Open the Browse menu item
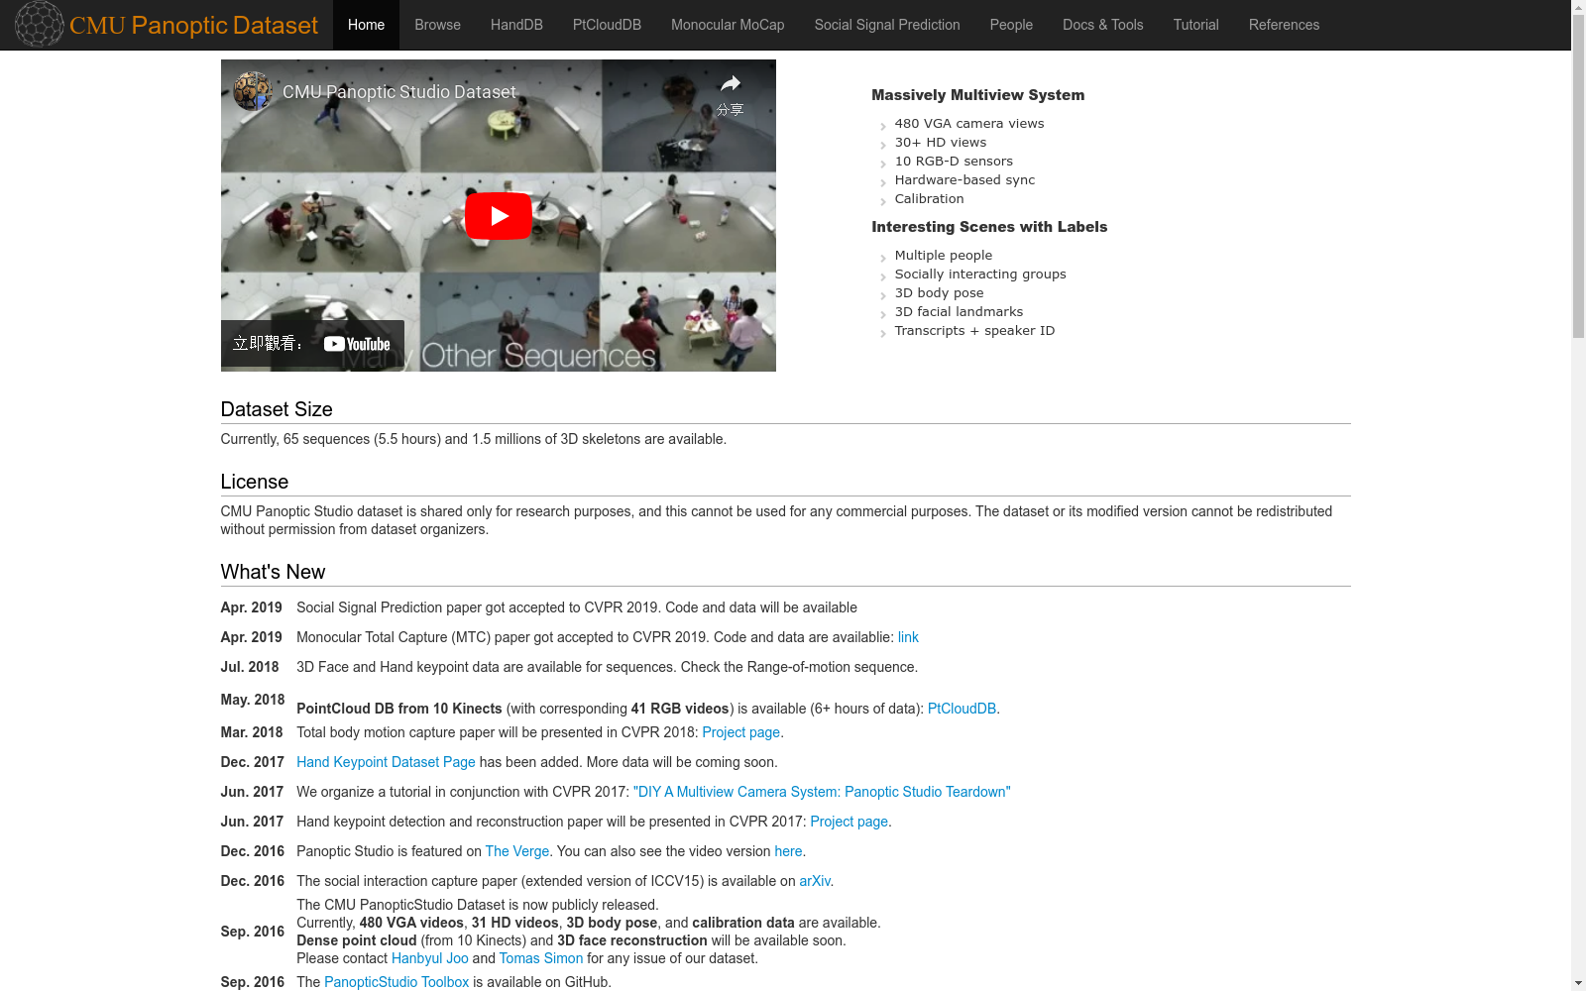Image resolution: width=1586 pixels, height=991 pixels. coord(437,25)
